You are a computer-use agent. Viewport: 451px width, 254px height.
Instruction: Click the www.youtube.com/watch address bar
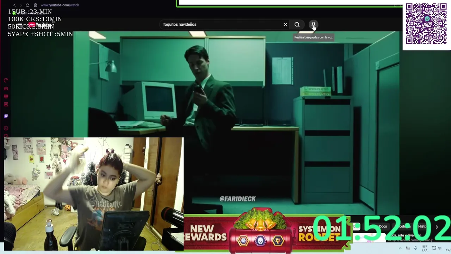60,5
